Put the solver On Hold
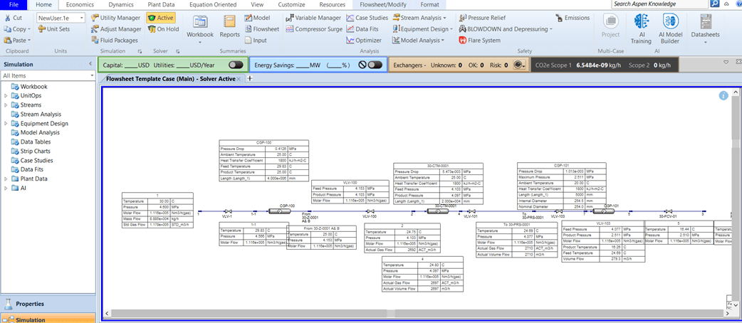Viewport: 742px width, 323px height. tap(163, 29)
